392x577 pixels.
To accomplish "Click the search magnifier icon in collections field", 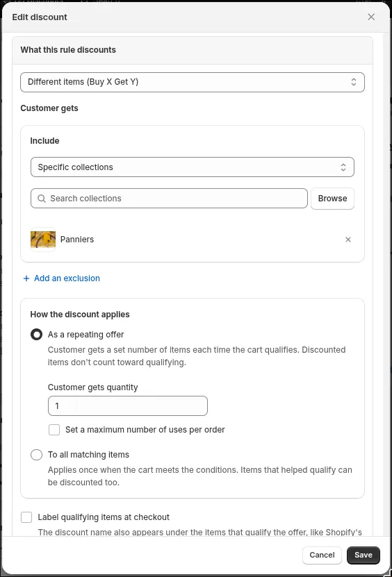I will click(42, 199).
